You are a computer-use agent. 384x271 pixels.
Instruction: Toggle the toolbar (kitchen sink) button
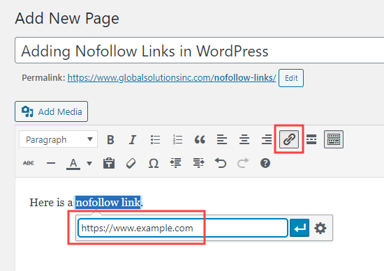pos(334,139)
